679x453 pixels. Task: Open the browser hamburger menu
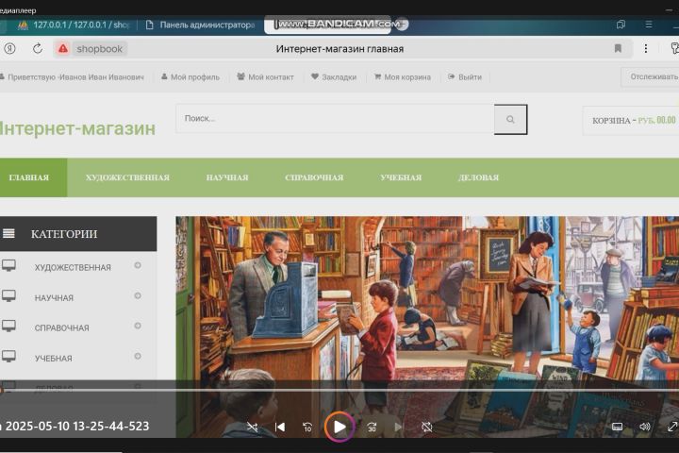tap(648, 25)
